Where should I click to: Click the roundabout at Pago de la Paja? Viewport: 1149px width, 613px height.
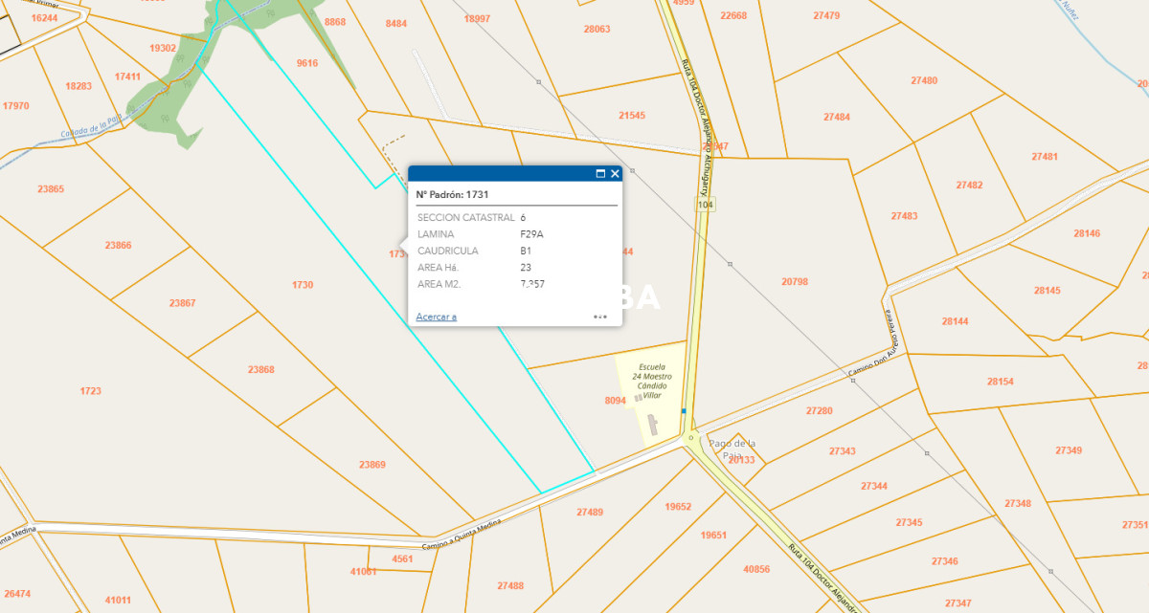pos(690,438)
